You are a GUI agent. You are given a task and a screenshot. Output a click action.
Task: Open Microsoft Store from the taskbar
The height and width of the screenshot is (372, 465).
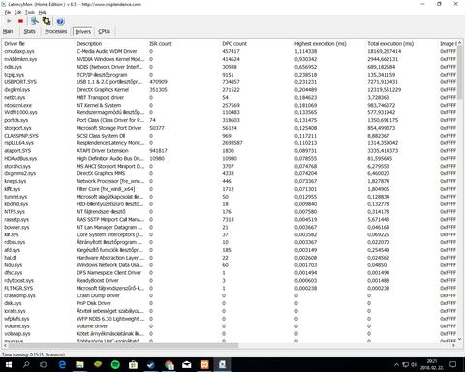click(x=133, y=365)
